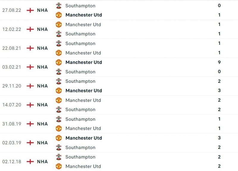The height and width of the screenshot is (171, 238).
Task: Click Southampton crest in 22.08.21 match
Action: (x=59, y=43)
